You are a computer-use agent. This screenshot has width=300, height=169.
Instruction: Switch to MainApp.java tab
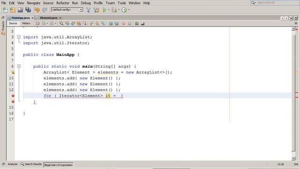tap(21, 18)
